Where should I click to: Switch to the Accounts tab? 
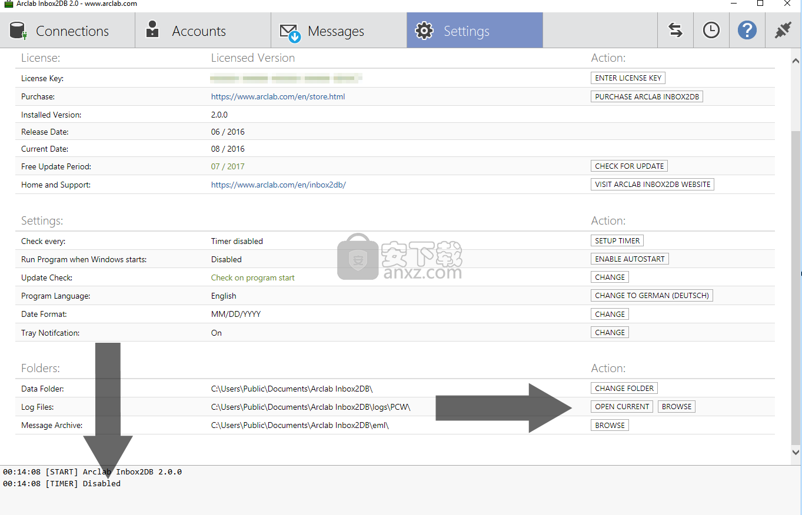click(x=203, y=31)
